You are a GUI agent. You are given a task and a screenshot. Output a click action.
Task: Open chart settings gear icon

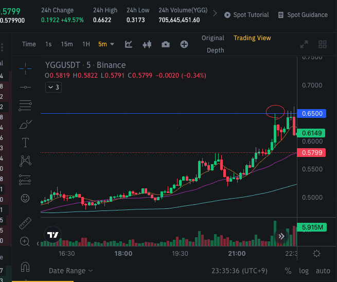(316, 253)
